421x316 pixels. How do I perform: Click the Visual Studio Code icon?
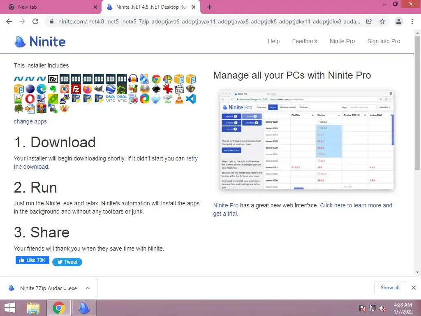[x=191, y=99]
